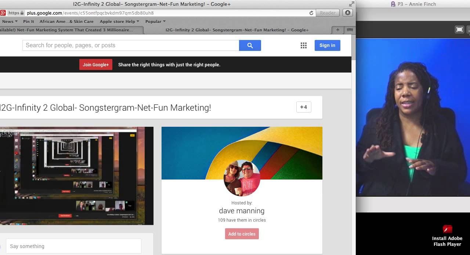
Task: Open African Ame...& Skin Care bookmark
Action: [66, 22]
